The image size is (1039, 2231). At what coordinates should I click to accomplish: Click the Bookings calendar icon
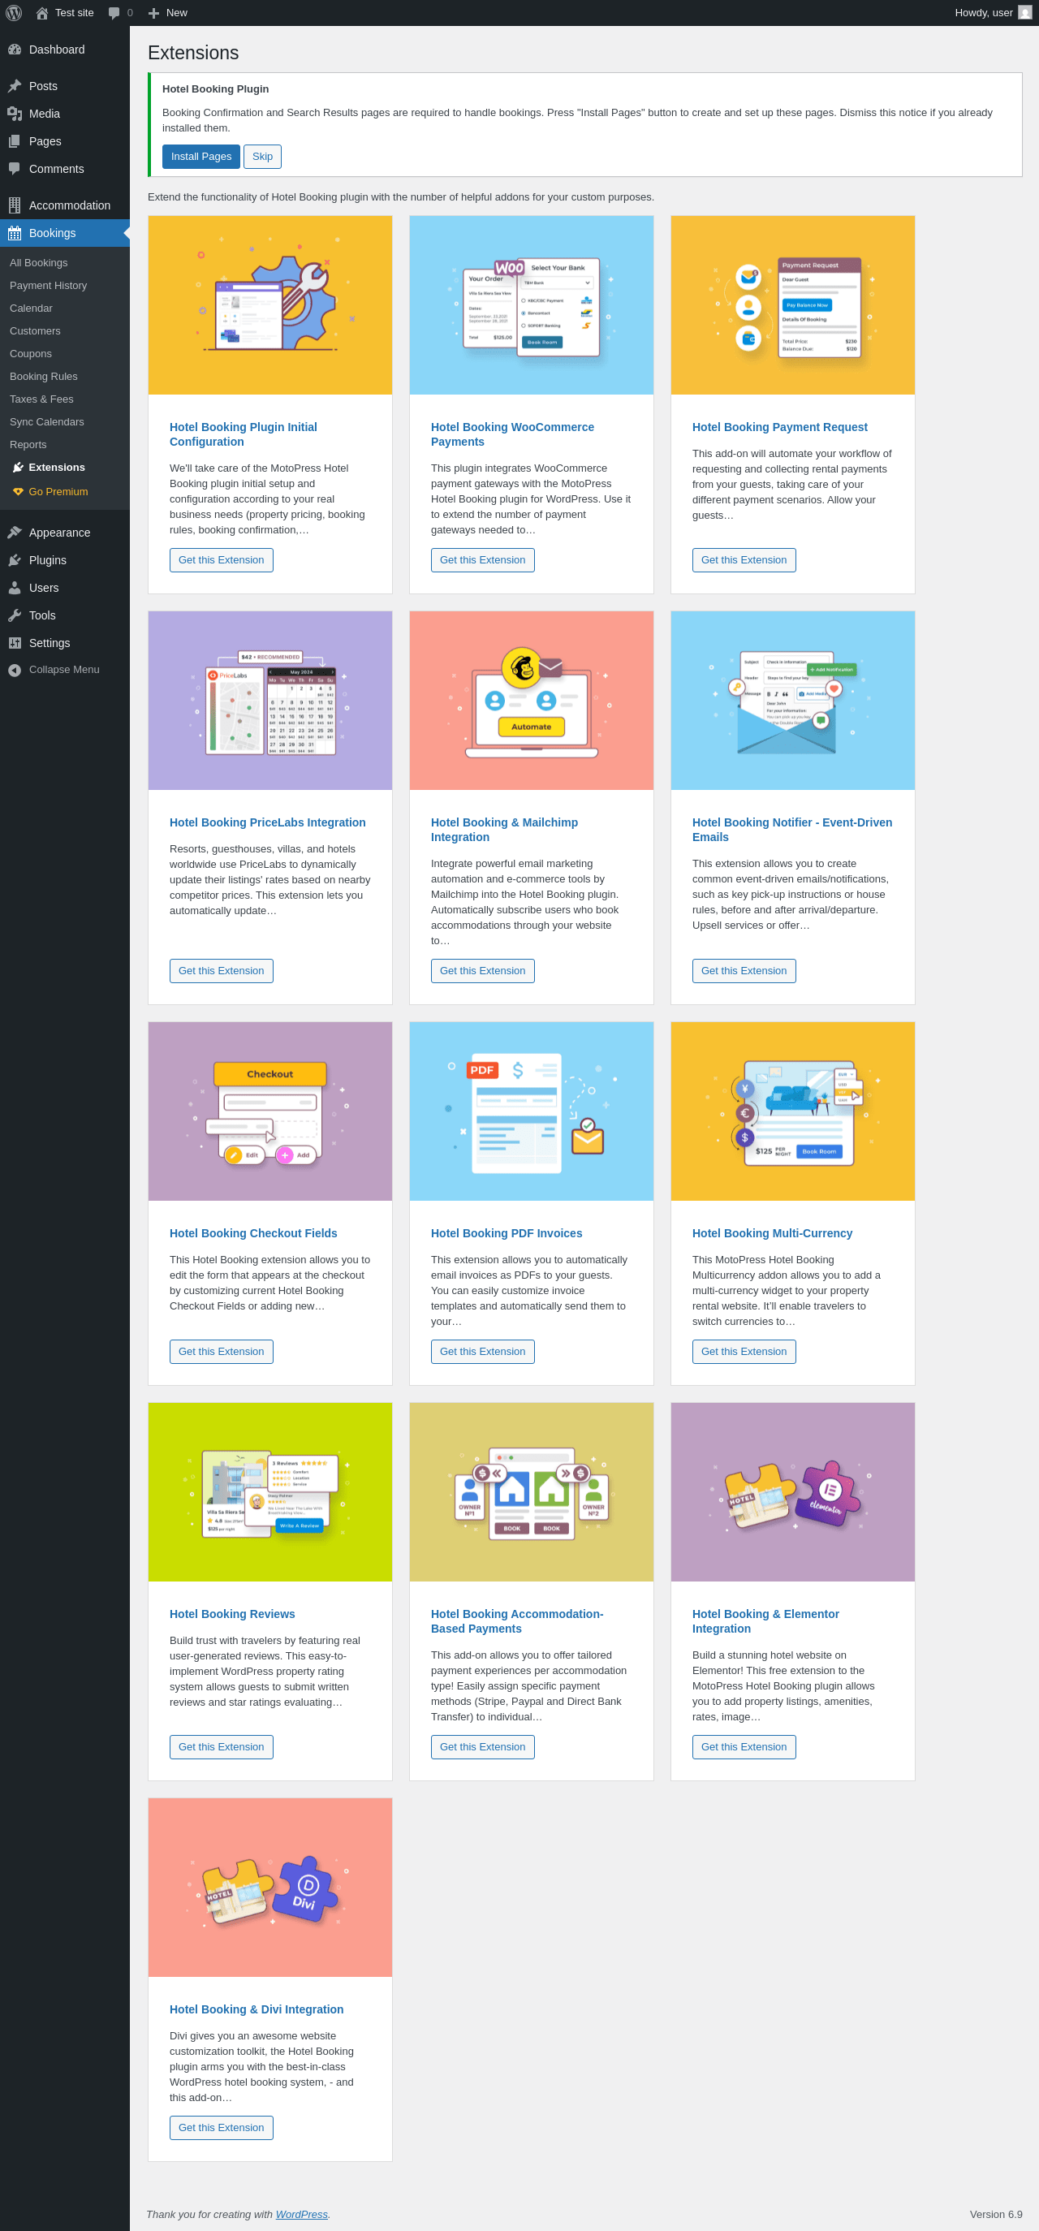pos(15,234)
